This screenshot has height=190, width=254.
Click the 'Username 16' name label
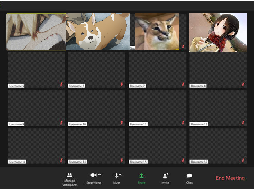pos(199,161)
